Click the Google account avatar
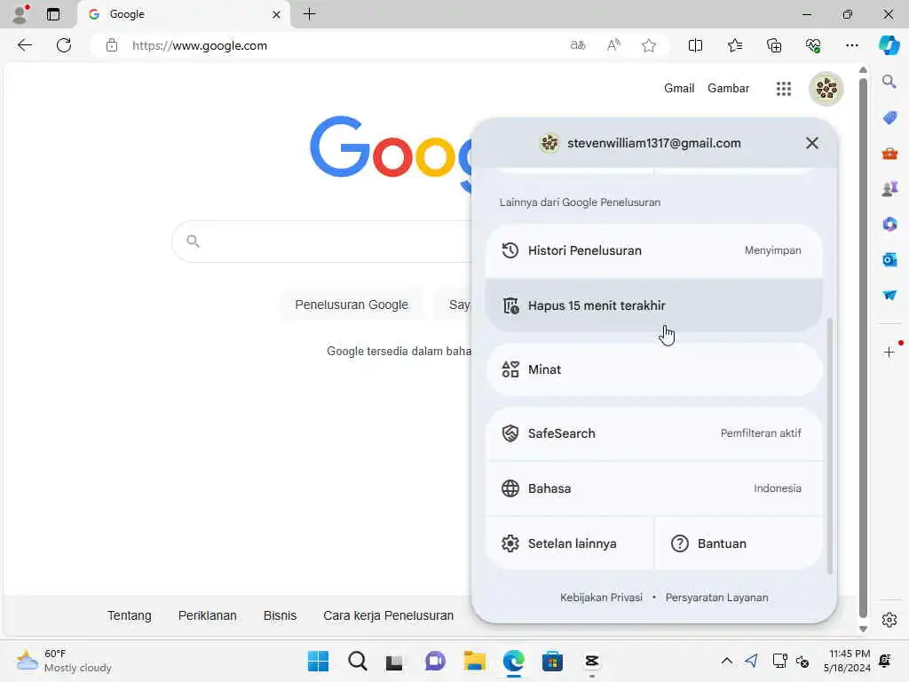This screenshot has height=682, width=909. click(826, 89)
